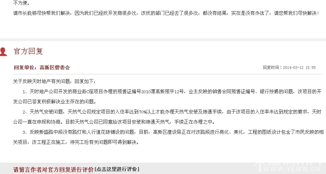Click the paragraph starting with 1、天时地产公司

(167, 96)
